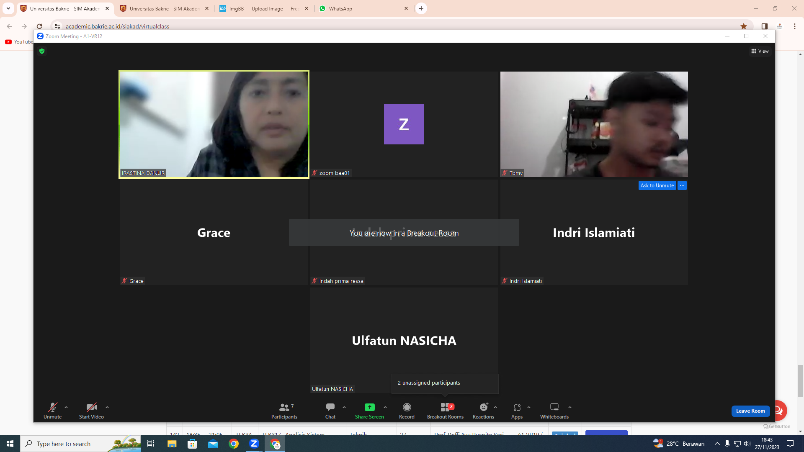This screenshot has height=452, width=804.
Task: Ask Indri Islamiati to unmute
Action: (657, 185)
